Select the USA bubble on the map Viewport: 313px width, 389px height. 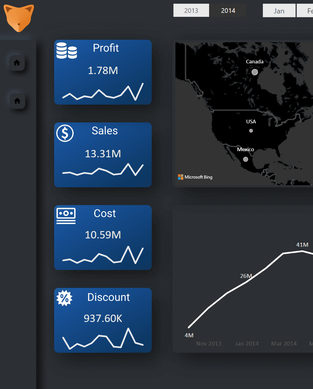[x=251, y=131]
